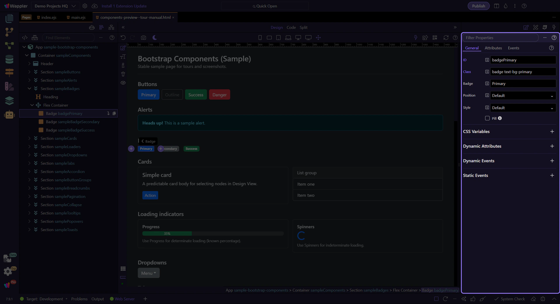Expand Section sampleCards tree node
Viewport: 560px width, 304px height.
point(29,138)
